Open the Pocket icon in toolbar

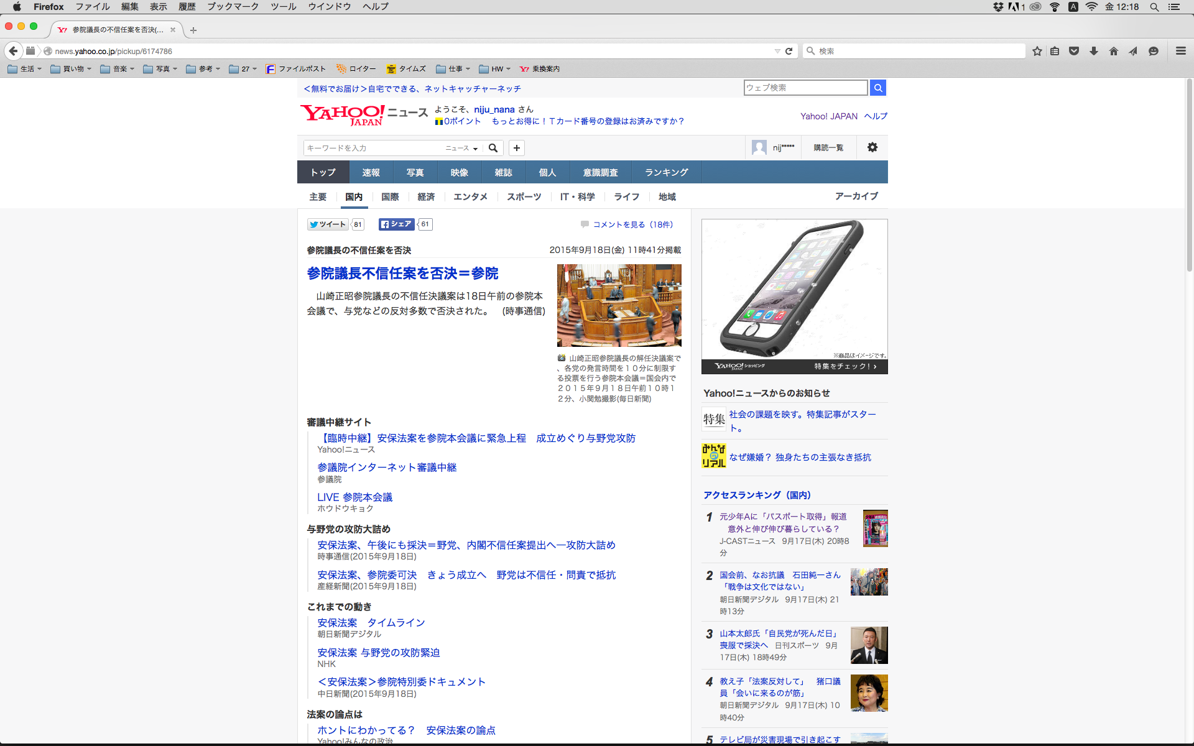click(1074, 51)
